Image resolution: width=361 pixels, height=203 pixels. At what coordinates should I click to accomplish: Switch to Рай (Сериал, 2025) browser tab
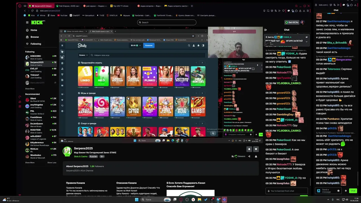tap(68, 6)
